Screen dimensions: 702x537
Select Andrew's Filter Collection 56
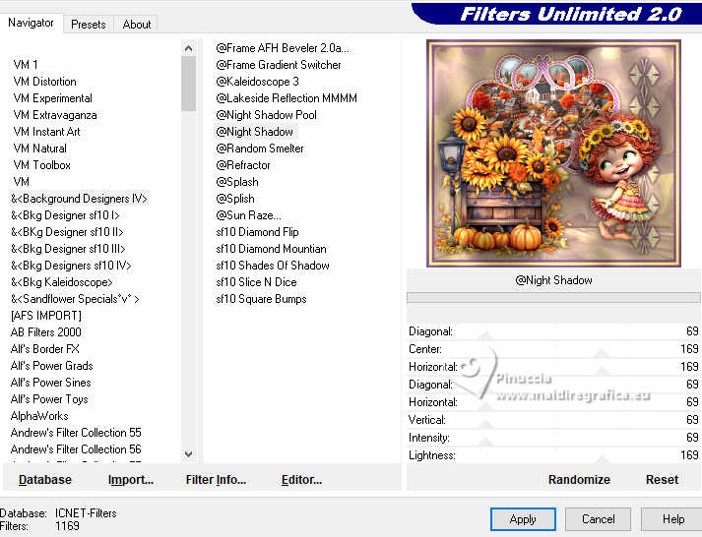click(x=76, y=449)
